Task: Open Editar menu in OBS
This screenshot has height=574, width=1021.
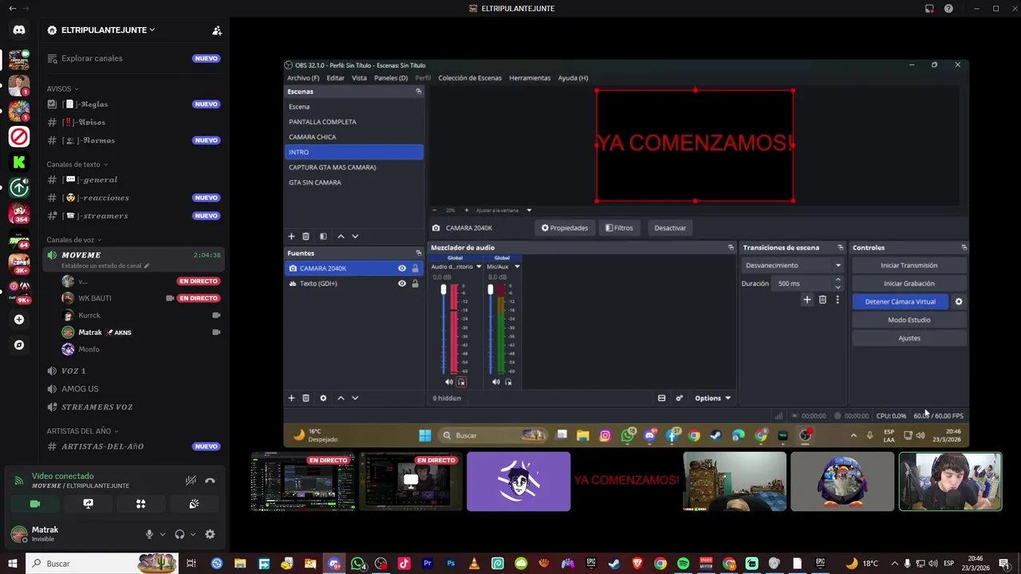Action: click(x=336, y=78)
